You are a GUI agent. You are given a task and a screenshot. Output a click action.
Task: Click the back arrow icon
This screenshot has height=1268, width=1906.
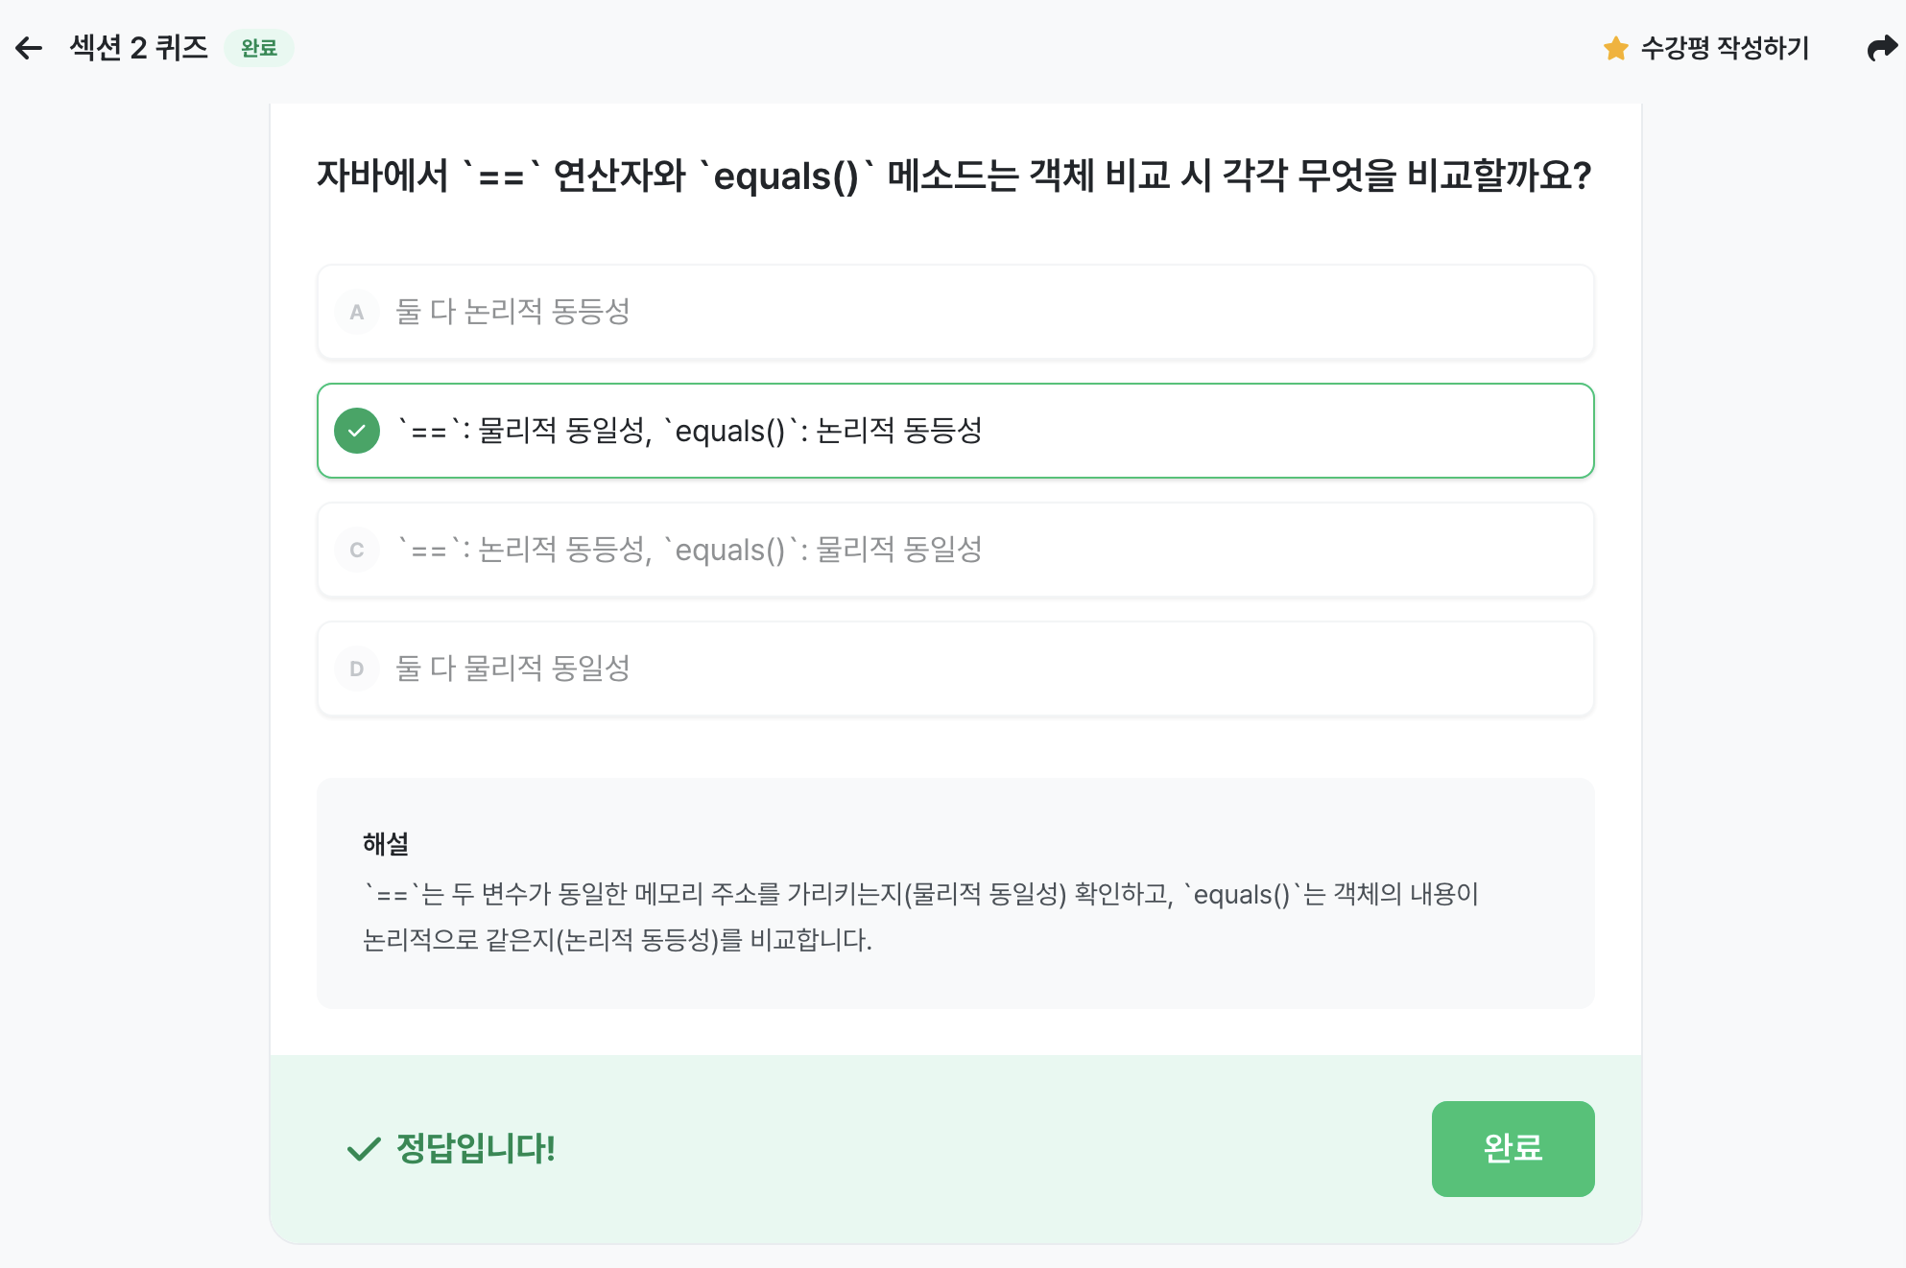click(x=29, y=48)
